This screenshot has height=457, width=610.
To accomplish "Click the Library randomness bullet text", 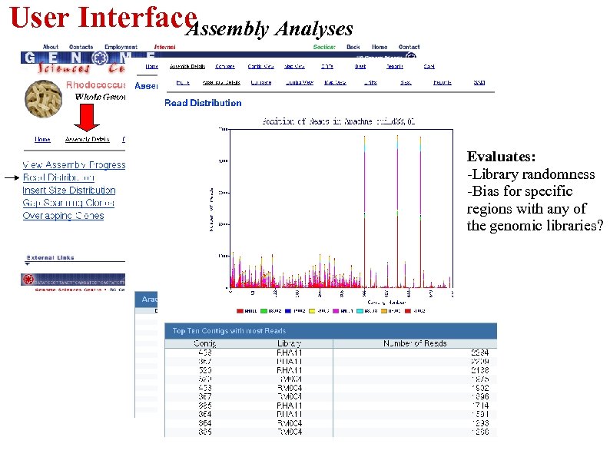I will 531,174.
